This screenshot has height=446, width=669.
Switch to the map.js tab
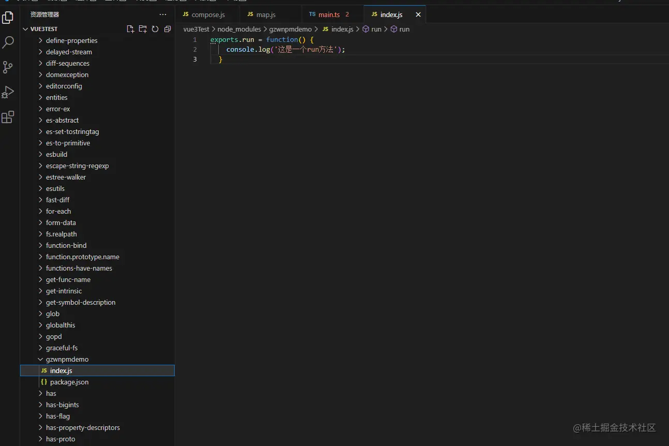coord(271,14)
